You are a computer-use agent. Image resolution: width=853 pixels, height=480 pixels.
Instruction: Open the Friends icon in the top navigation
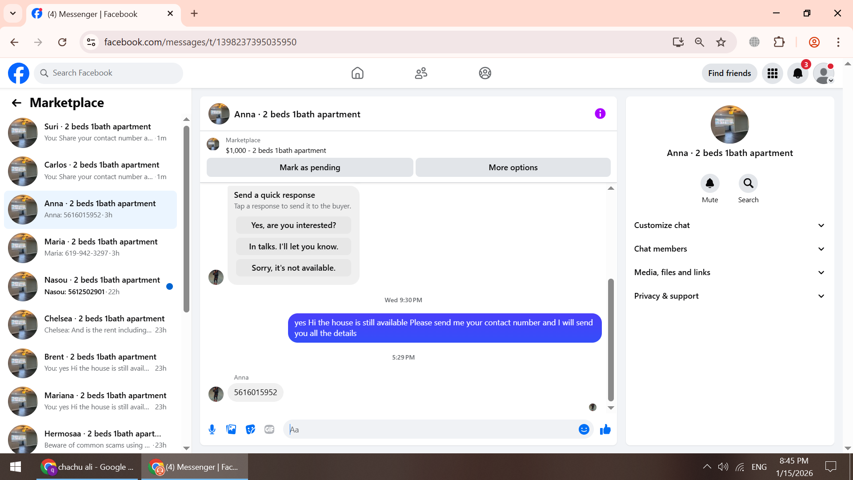click(x=421, y=73)
